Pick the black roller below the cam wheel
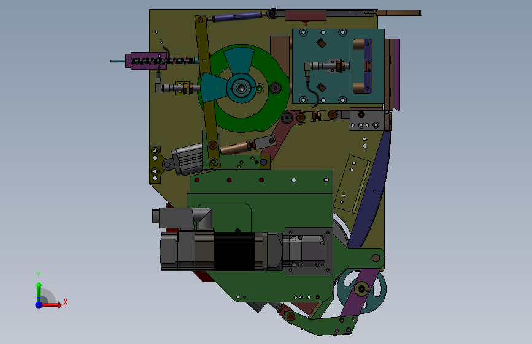532x344 pixels. click(287, 118)
